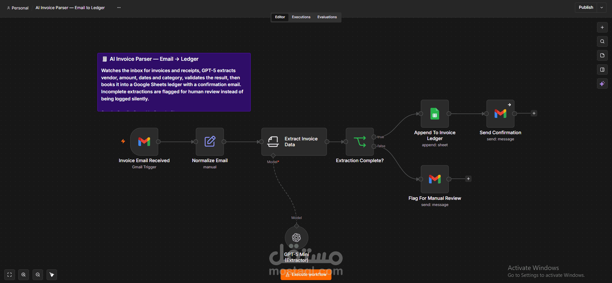
Task: Open the Invoice Email Received Gmail trigger node
Action: point(144,142)
